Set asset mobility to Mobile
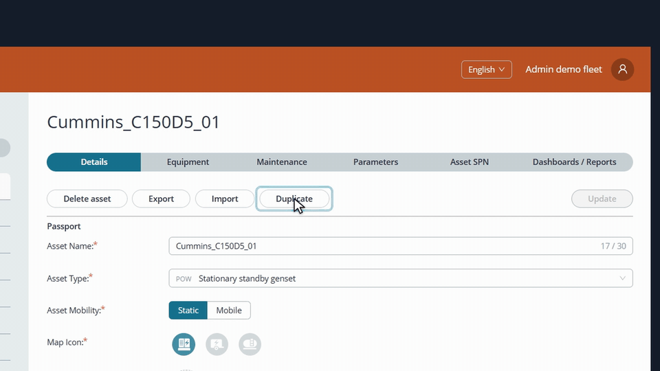The height and width of the screenshot is (371, 660). click(x=229, y=310)
